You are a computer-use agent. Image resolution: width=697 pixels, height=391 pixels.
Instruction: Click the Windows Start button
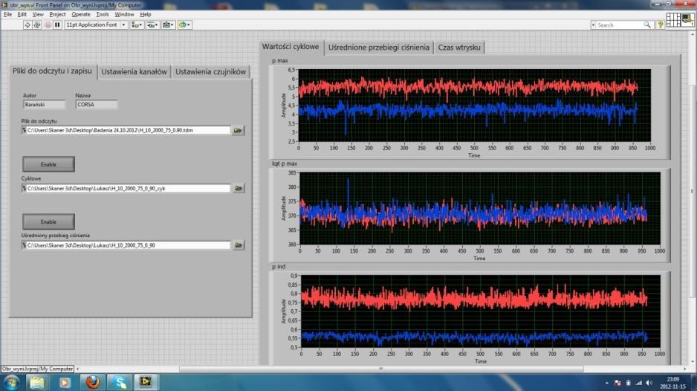click(x=10, y=382)
